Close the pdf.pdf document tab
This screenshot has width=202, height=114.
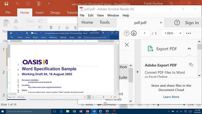pos(161,23)
